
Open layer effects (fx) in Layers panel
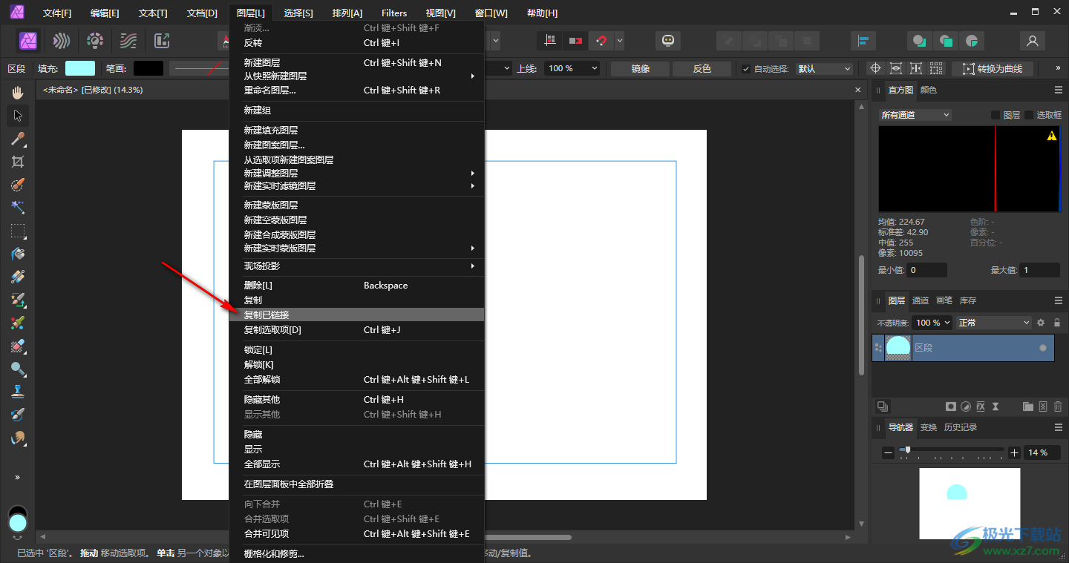click(x=980, y=406)
